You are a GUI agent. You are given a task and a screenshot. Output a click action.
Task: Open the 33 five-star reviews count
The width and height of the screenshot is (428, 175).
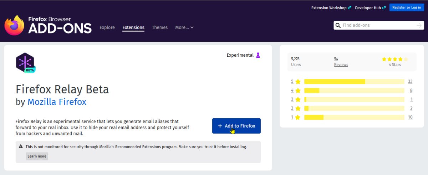pyautogui.click(x=410, y=82)
